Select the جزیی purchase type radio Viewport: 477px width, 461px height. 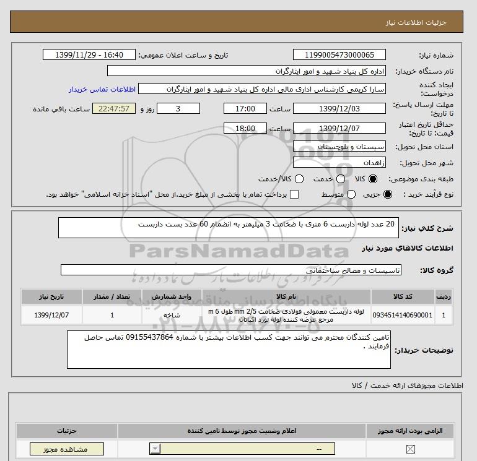point(388,194)
